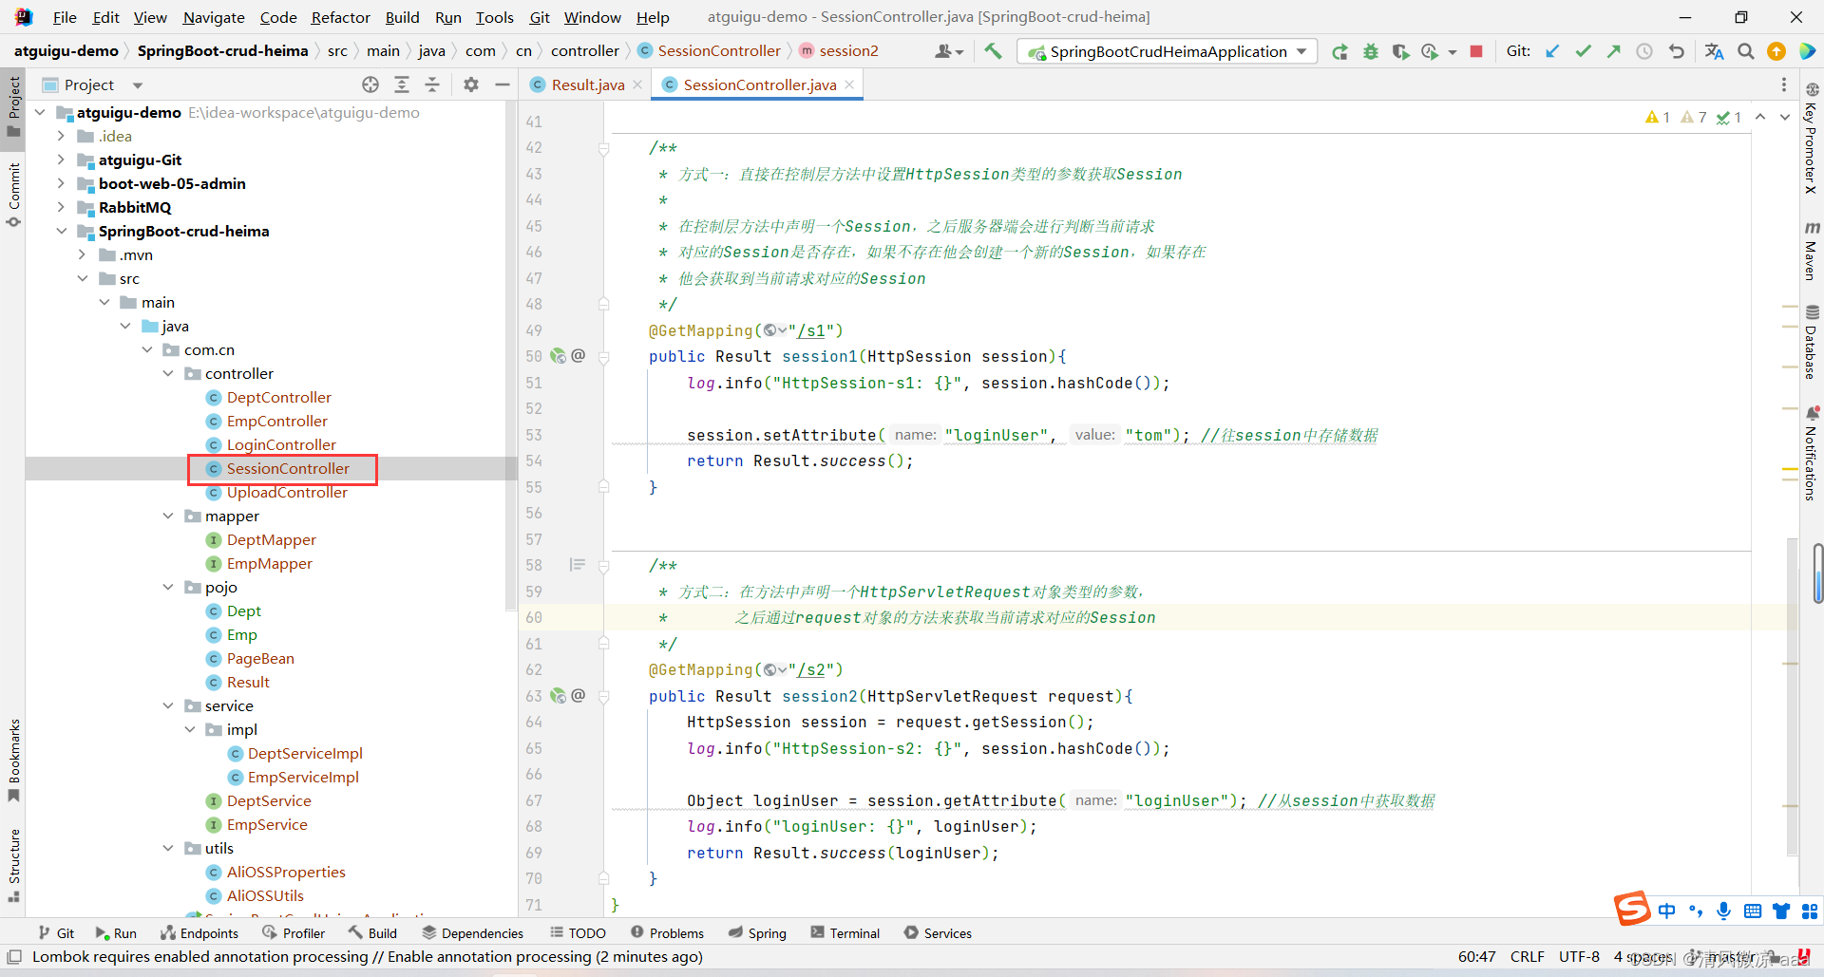The width and height of the screenshot is (1824, 977).
Task: Click editor tabs more options icon
Action: 1784,85
